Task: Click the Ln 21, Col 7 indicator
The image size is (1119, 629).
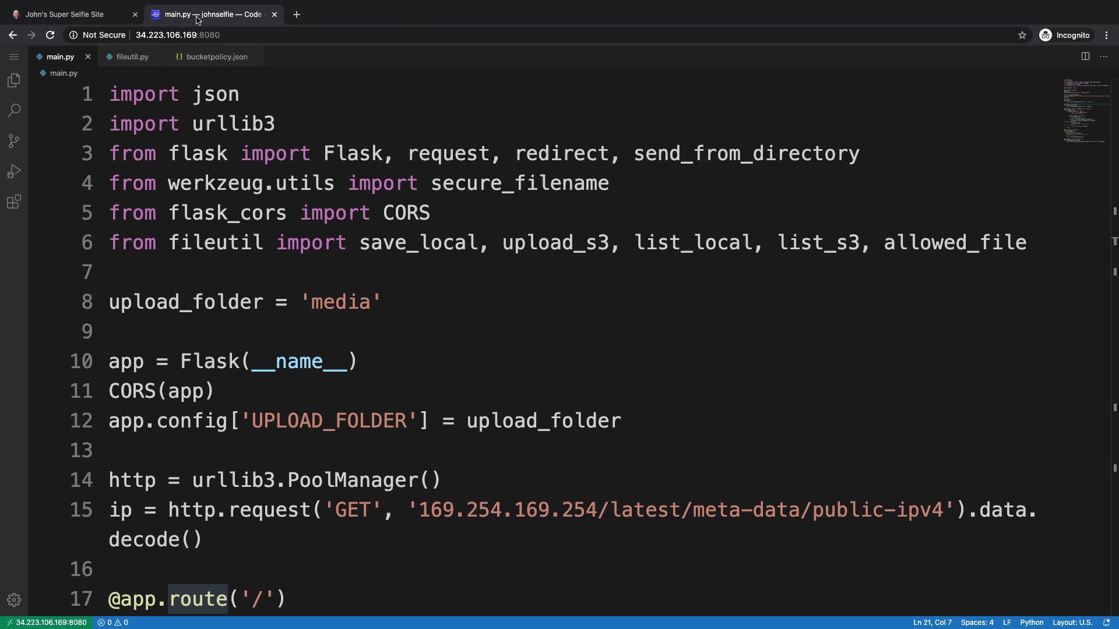Action: click(932, 623)
